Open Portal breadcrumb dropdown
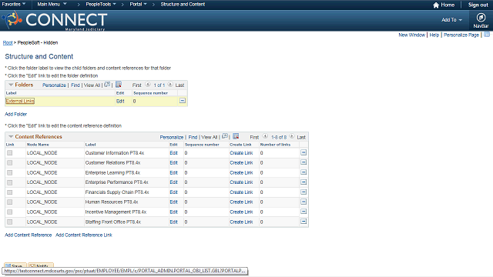The image size is (493, 277). click(x=138, y=4)
